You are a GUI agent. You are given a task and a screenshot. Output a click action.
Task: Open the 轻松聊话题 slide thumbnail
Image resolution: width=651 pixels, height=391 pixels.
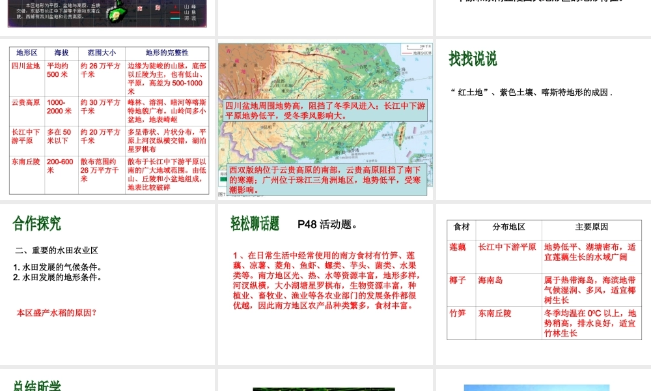coord(325,284)
